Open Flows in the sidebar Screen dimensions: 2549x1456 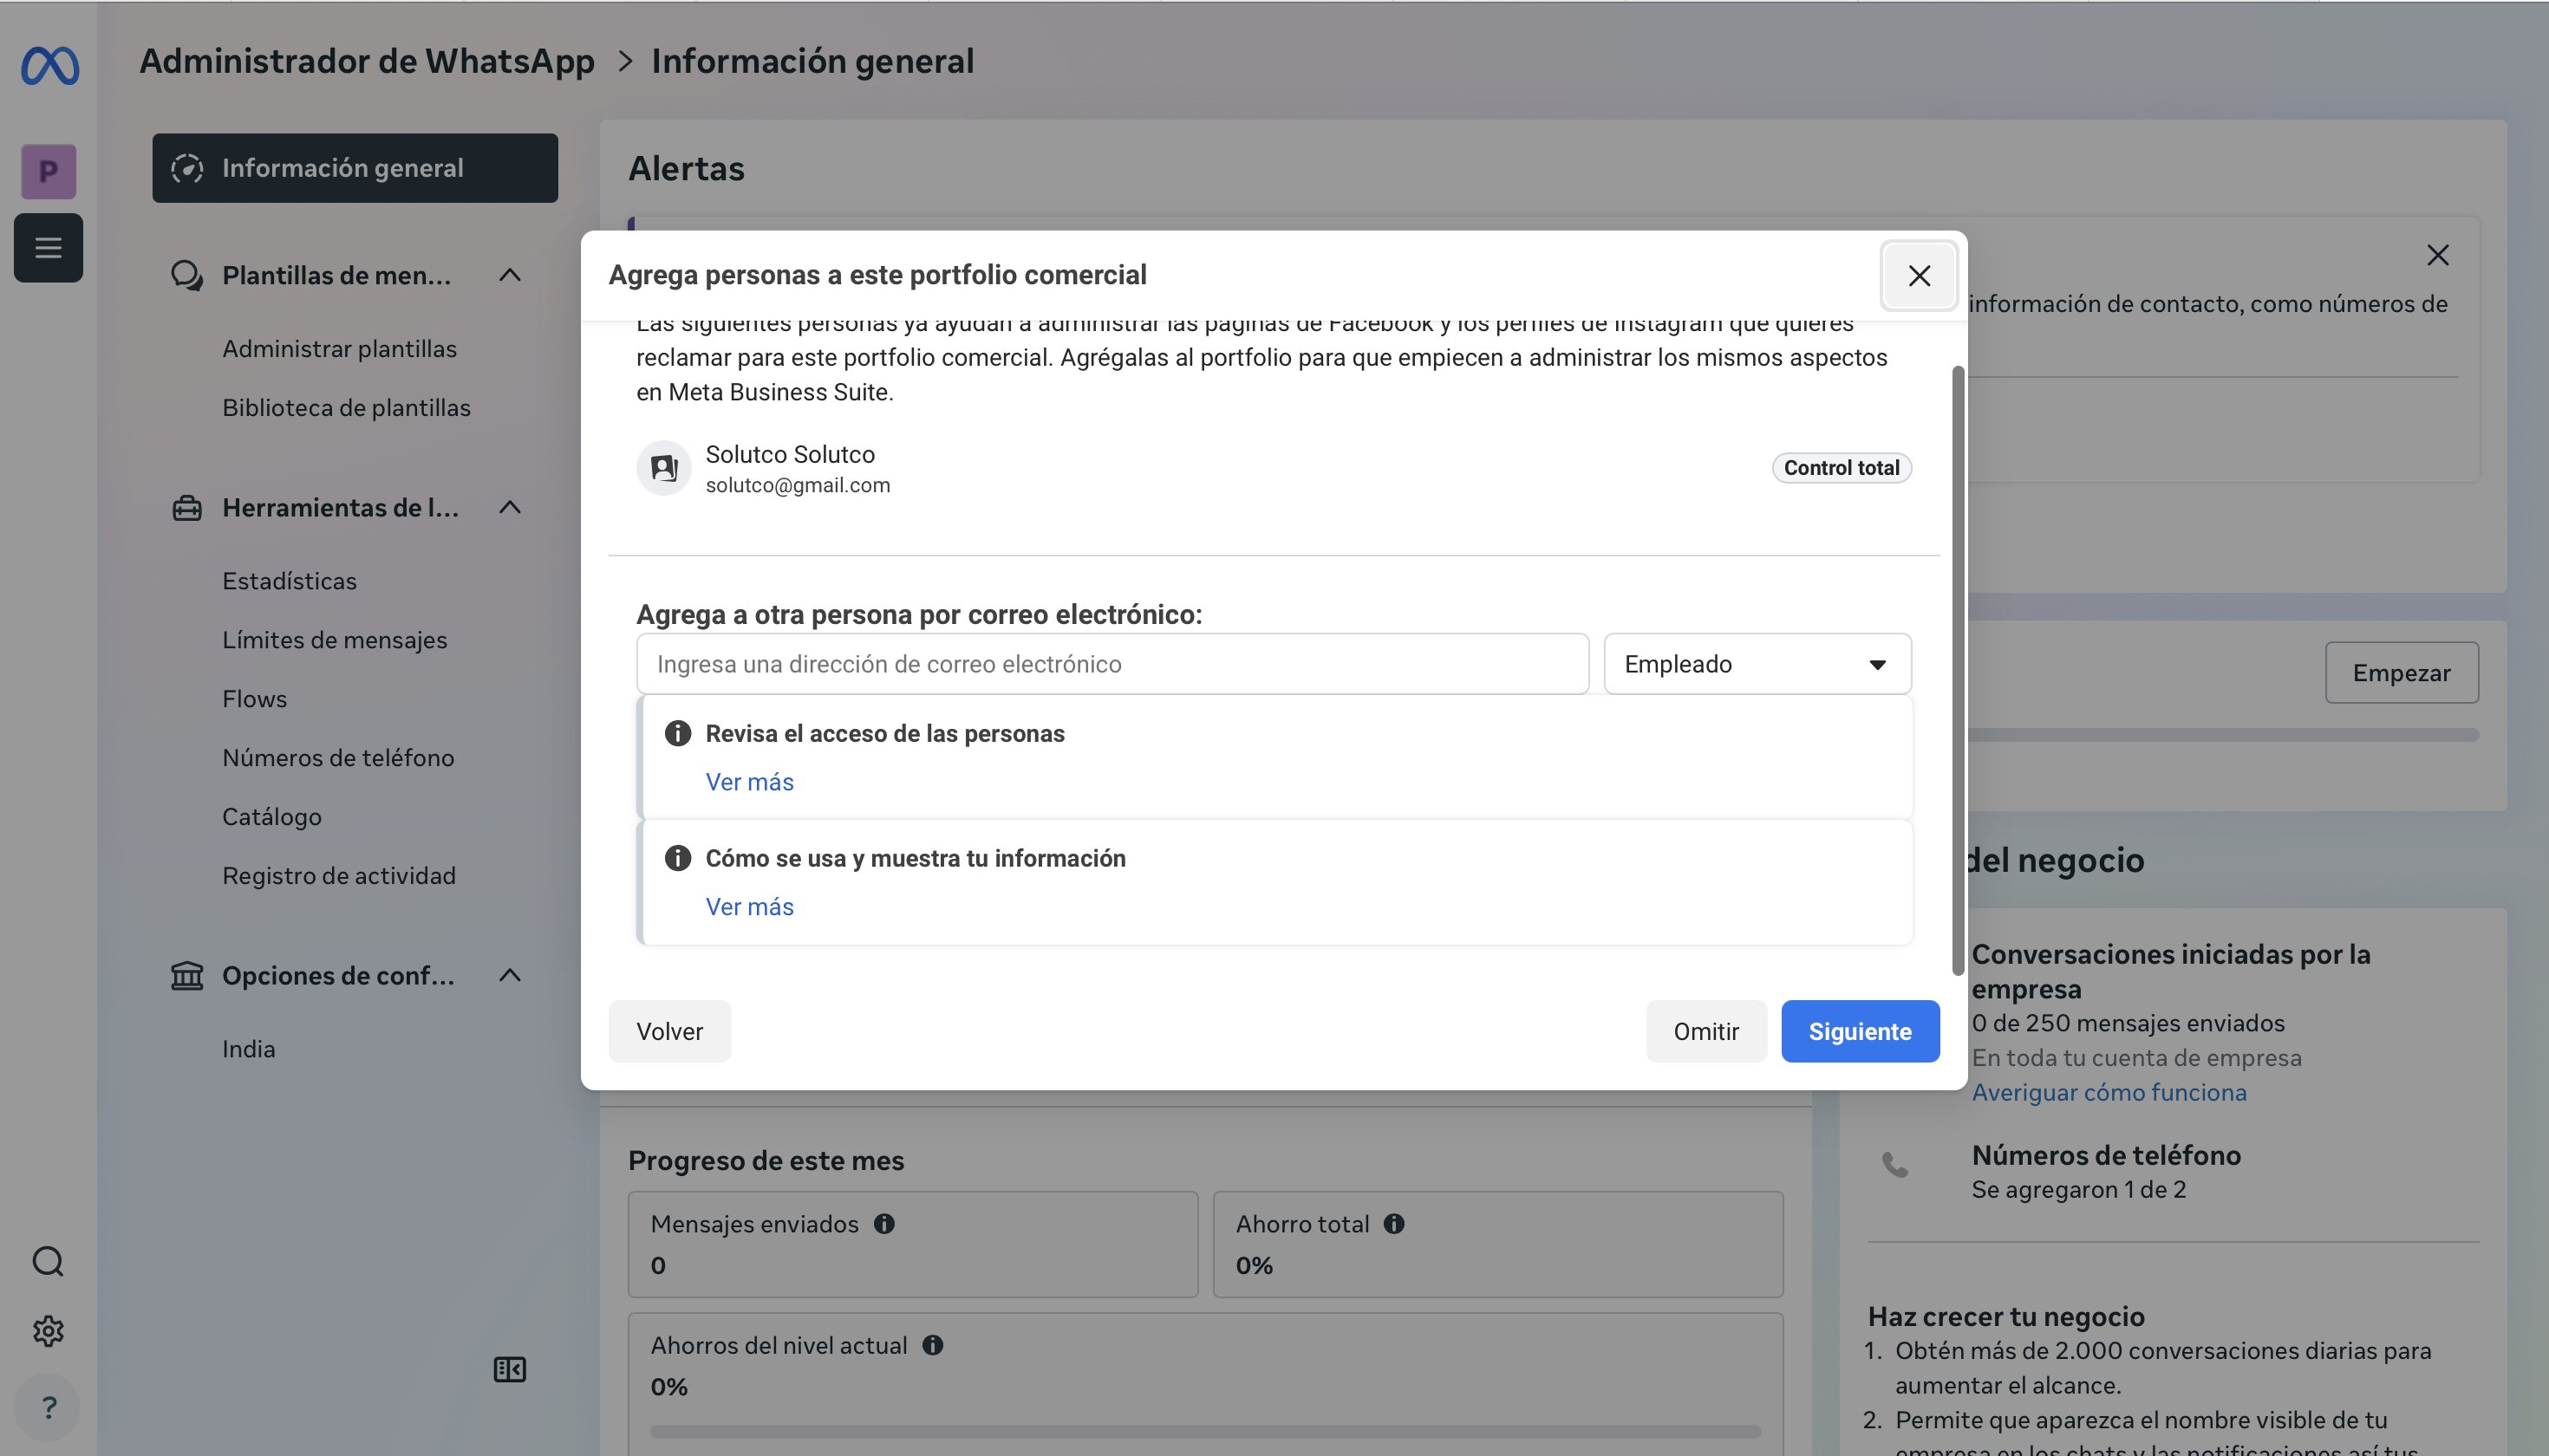[254, 699]
